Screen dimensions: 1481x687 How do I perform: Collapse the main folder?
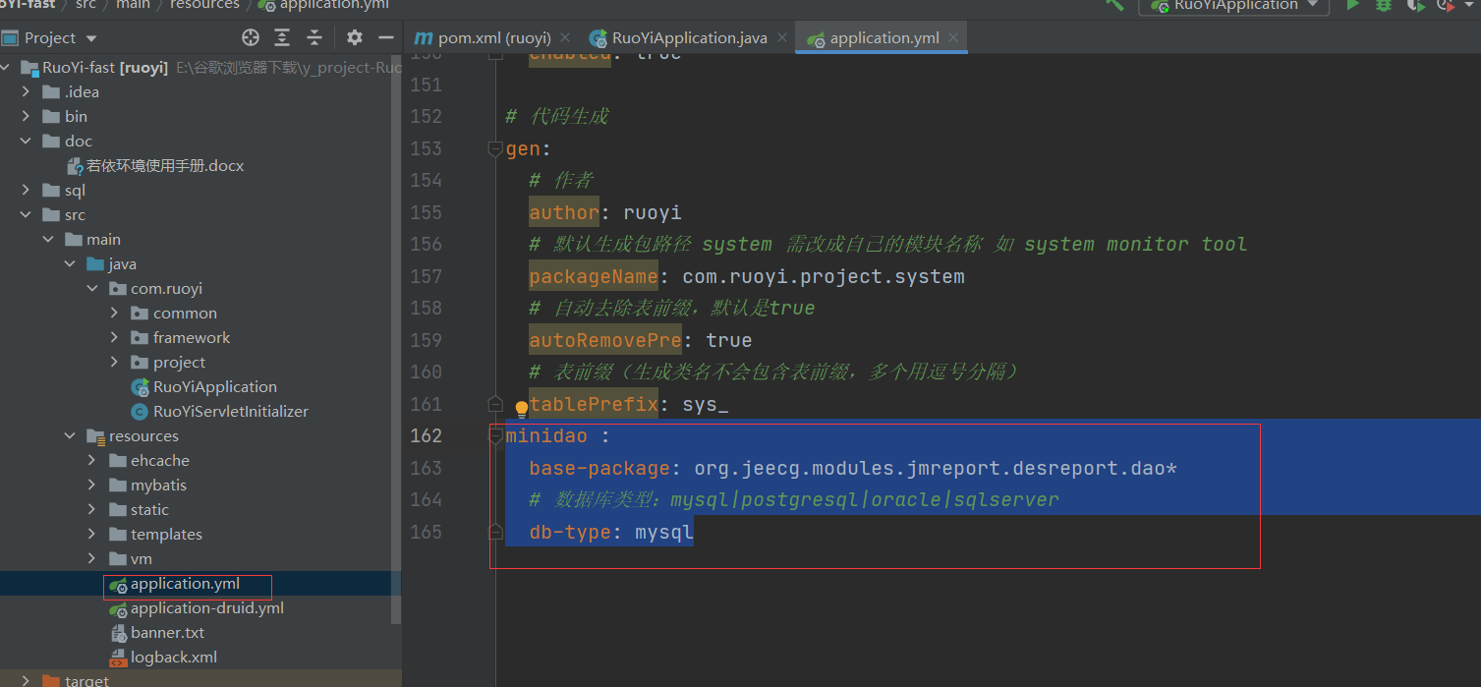pos(47,240)
